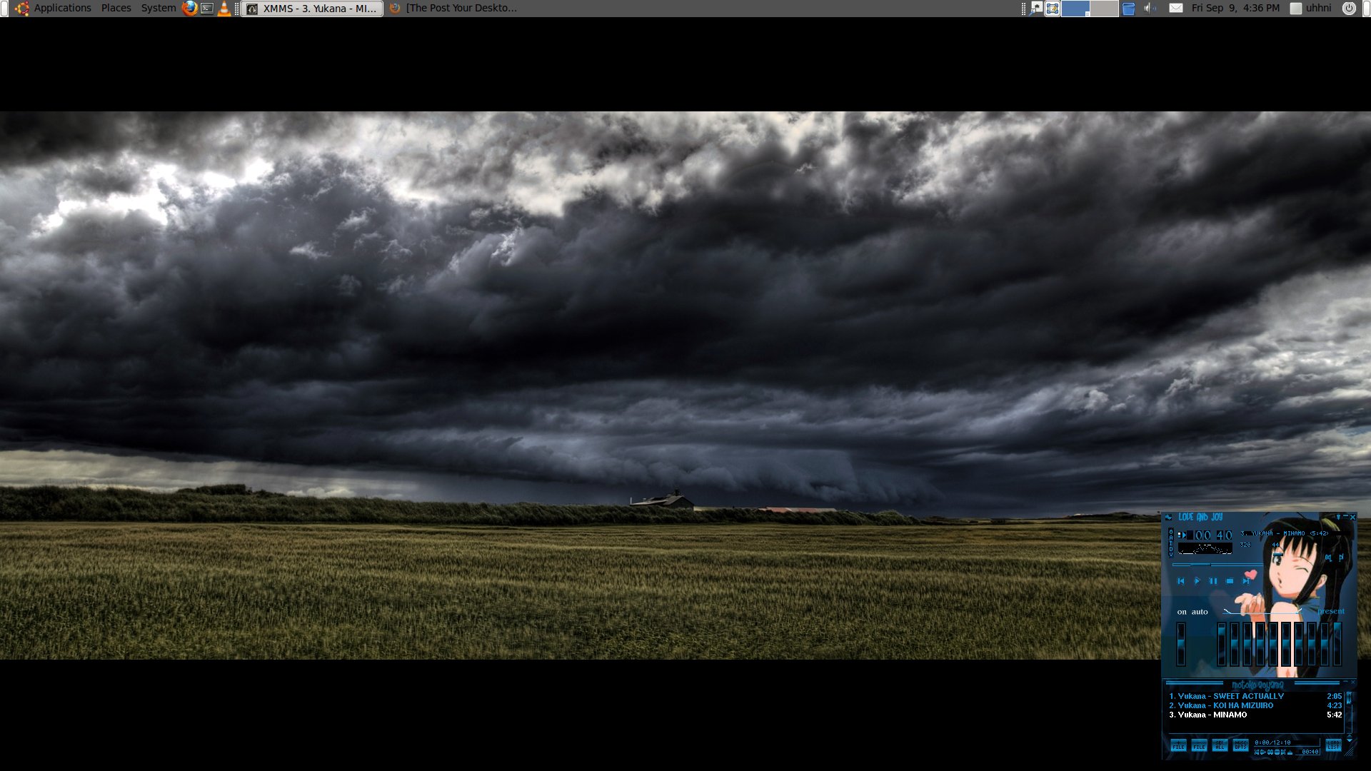This screenshot has width=1371, height=771.
Task: Skip to previous track in XMMS
Action: pyautogui.click(x=1181, y=581)
